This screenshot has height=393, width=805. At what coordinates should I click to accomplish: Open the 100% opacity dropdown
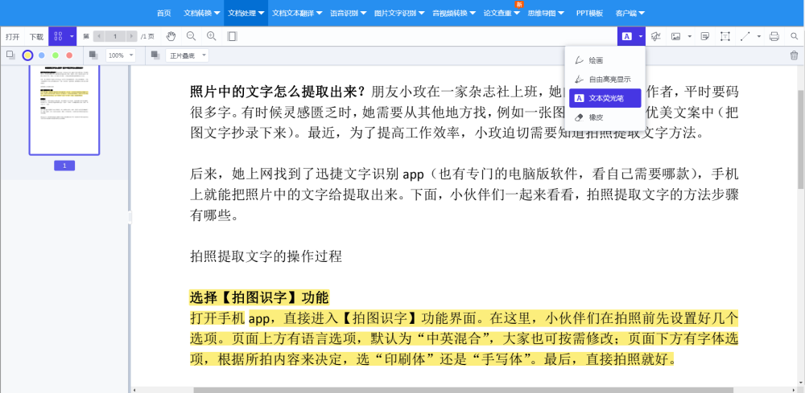coord(121,55)
